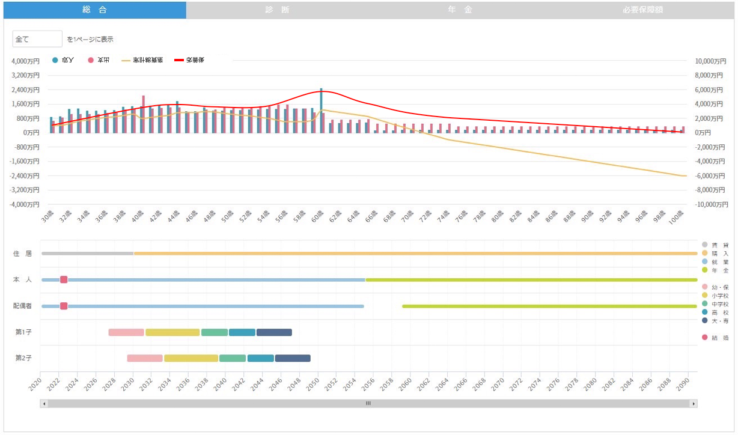Click the marriage marker on the 本人 row
The image size is (738, 435).
tap(64, 279)
